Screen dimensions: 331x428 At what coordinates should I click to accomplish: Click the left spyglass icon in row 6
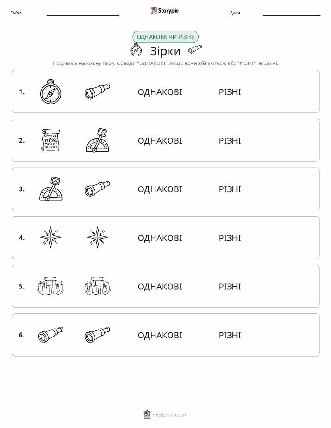(50, 335)
